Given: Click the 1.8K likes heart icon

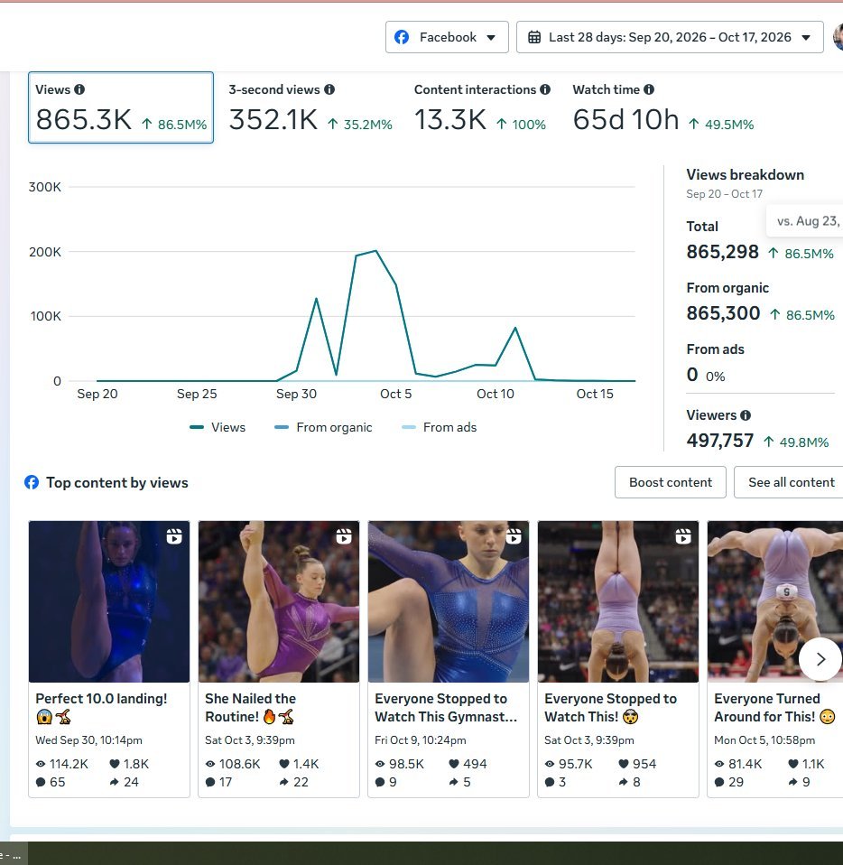Looking at the screenshot, I should point(115,764).
